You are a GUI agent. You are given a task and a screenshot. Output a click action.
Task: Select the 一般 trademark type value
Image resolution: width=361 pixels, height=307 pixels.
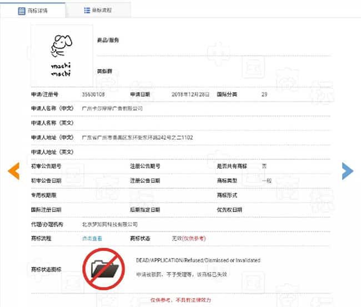(267, 181)
